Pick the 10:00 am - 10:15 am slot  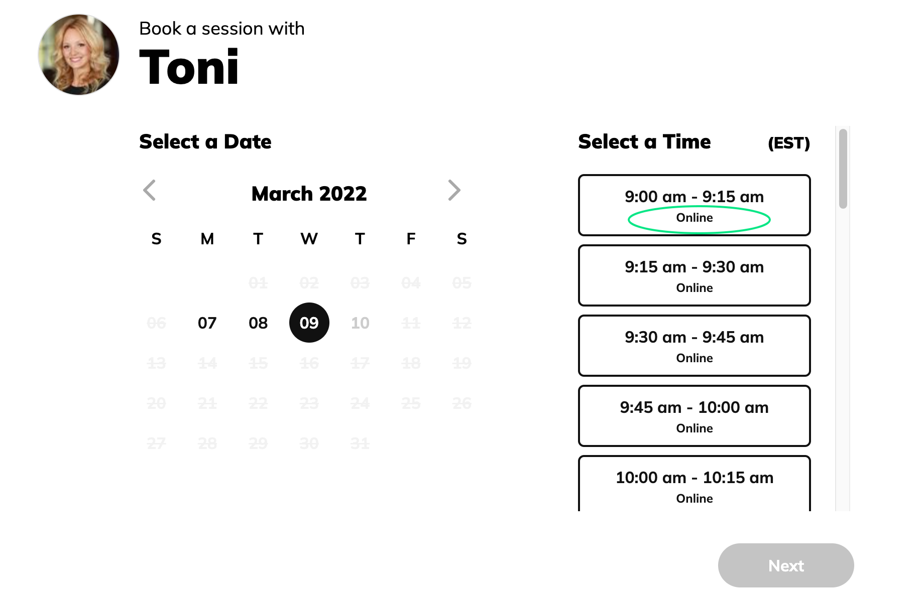(694, 484)
